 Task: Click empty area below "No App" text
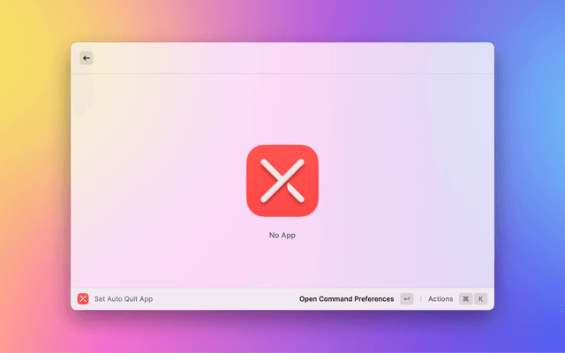point(282,265)
